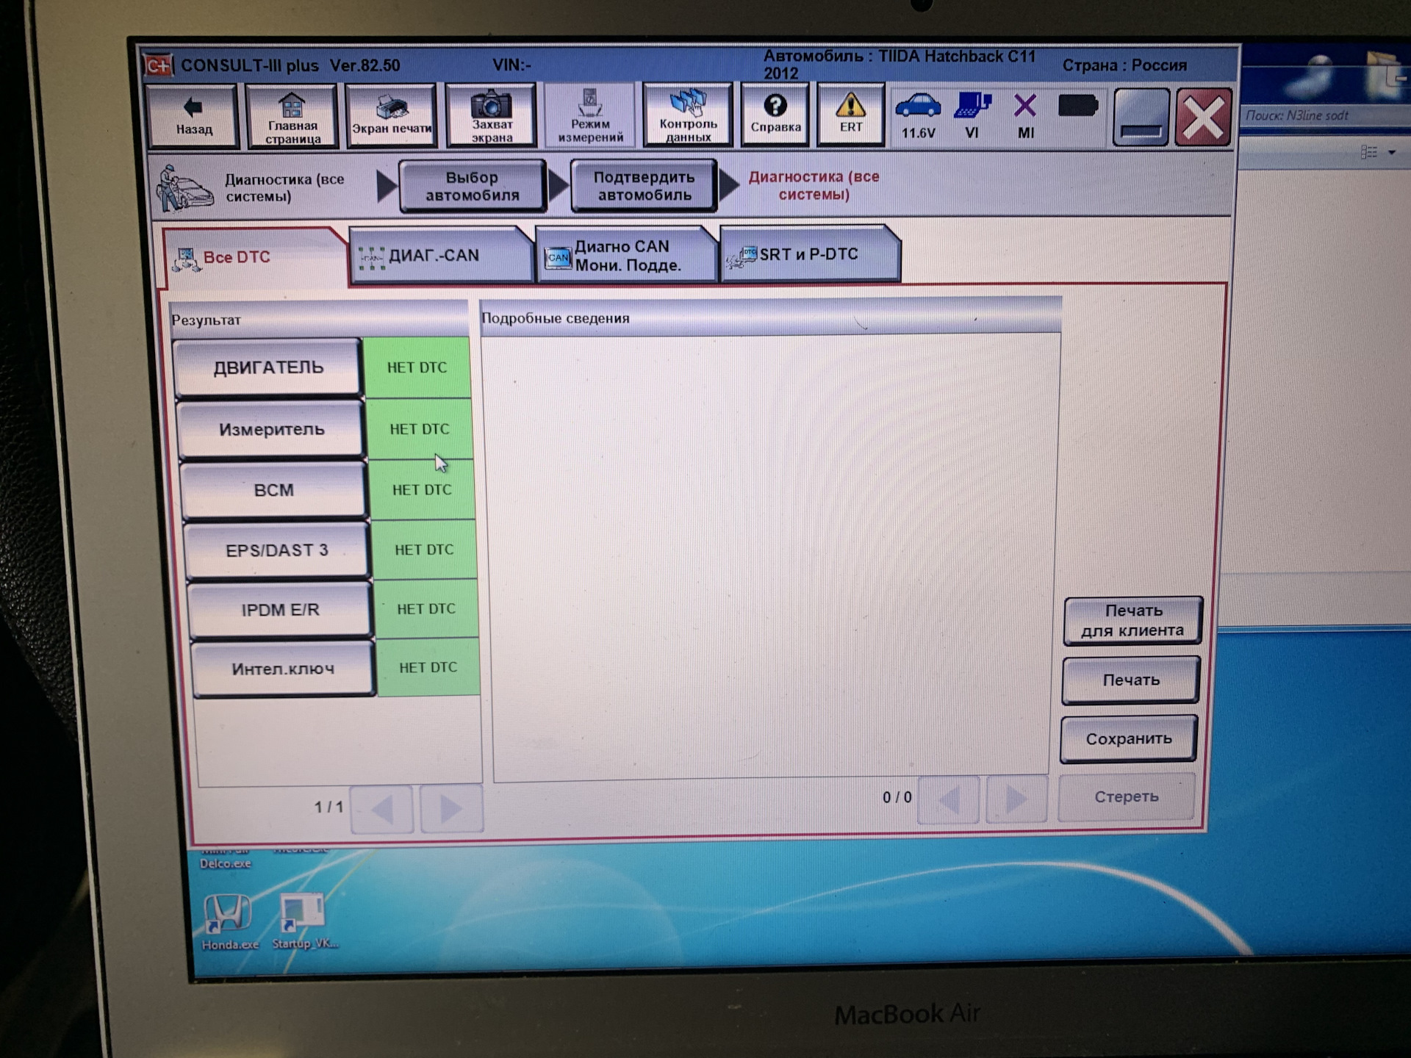Open the Диагно CAN Мони. Подде. tab
1411x1058 pixels.
[x=627, y=255]
